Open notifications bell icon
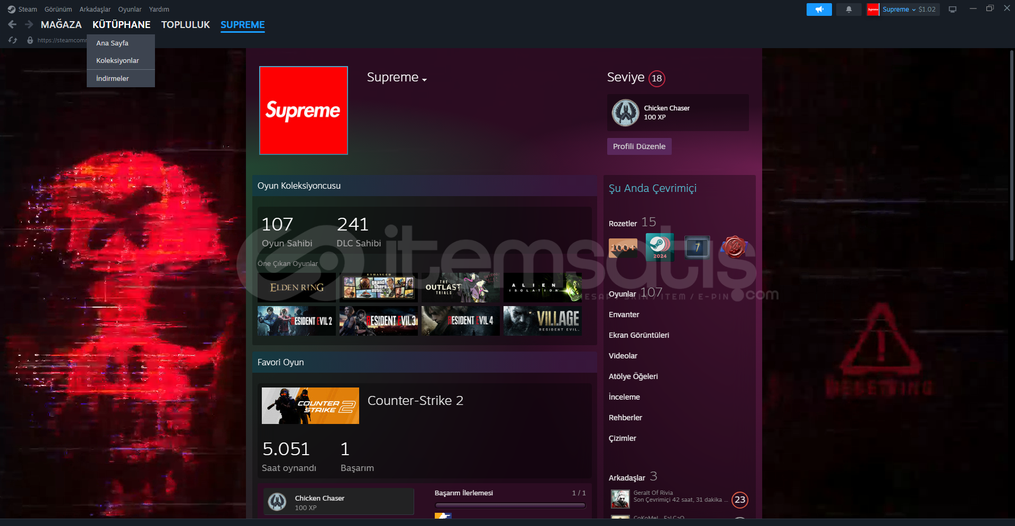 point(849,10)
